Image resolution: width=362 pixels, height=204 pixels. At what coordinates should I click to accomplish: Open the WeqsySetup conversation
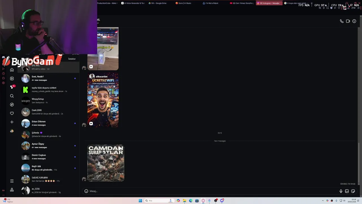click(48, 101)
